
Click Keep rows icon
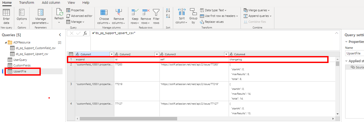[135, 12]
